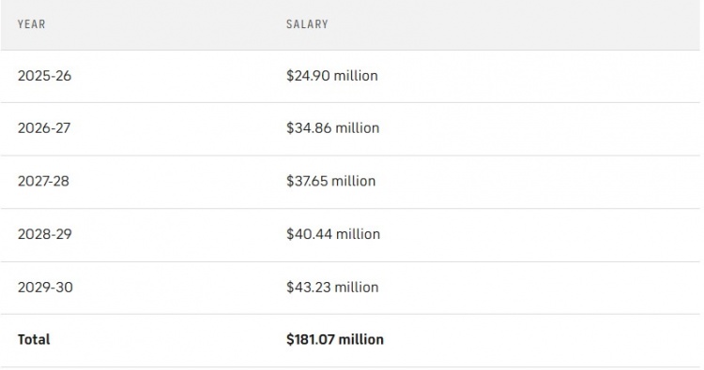Click the word million in 2025-26 row

[x=356, y=76]
